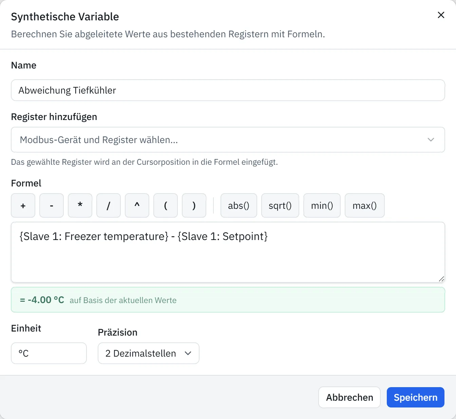This screenshot has height=419, width=456.
Task: Open the Modbus-Gerät und Register dropdown
Action: point(228,140)
